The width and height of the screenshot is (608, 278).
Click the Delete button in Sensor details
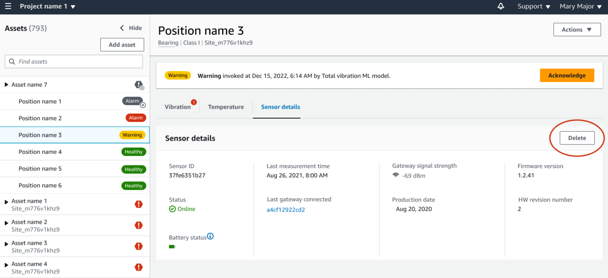[x=576, y=138]
